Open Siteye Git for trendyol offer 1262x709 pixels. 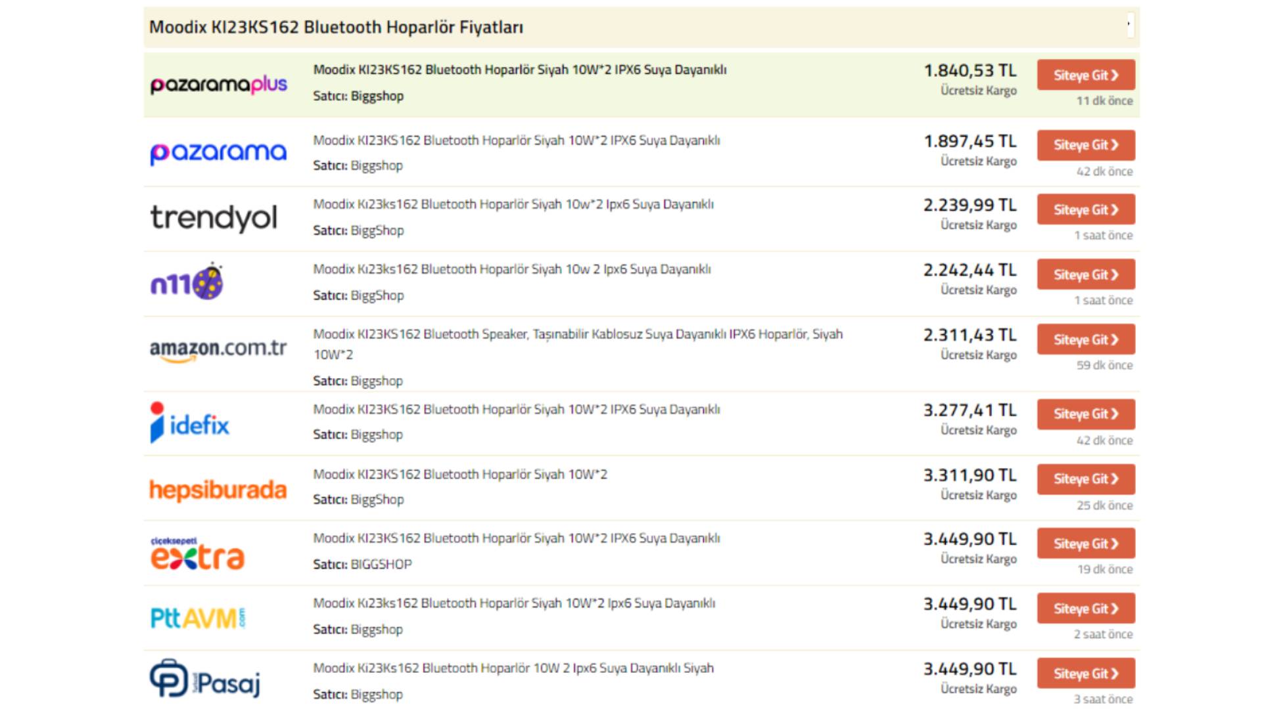point(1086,209)
